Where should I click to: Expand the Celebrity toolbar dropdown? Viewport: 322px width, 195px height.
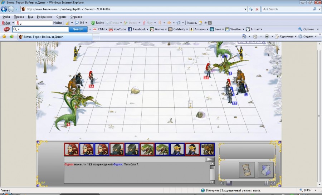[x=187, y=29]
